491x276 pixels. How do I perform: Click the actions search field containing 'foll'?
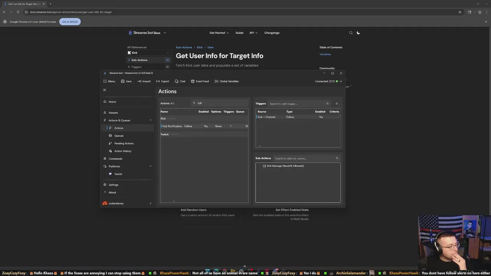[220, 103]
